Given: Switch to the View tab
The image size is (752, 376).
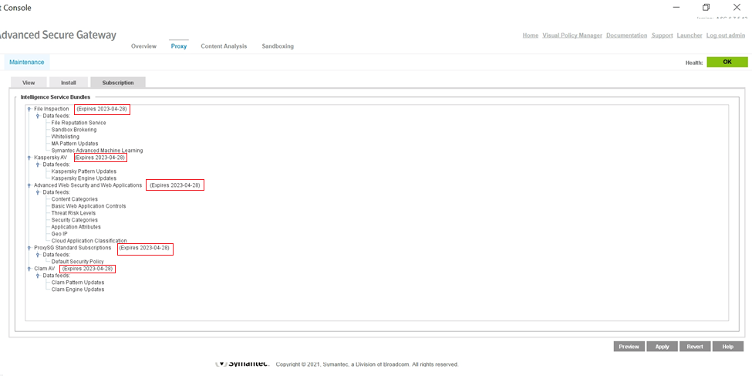Looking at the screenshot, I should 29,83.
